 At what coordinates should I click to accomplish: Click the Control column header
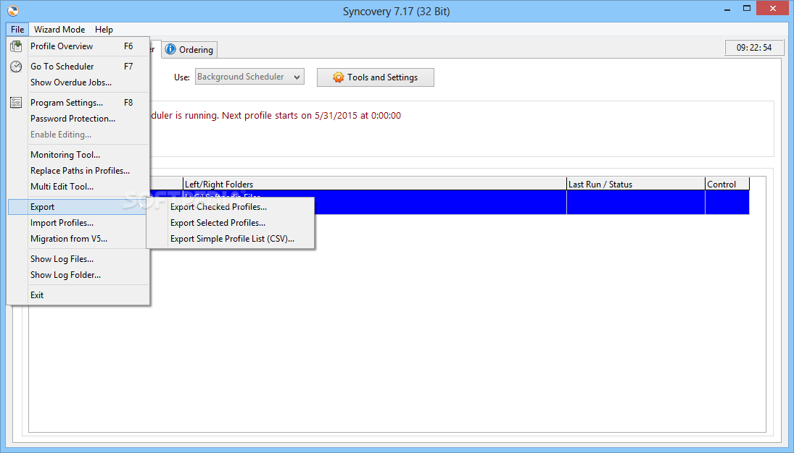(727, 184)
